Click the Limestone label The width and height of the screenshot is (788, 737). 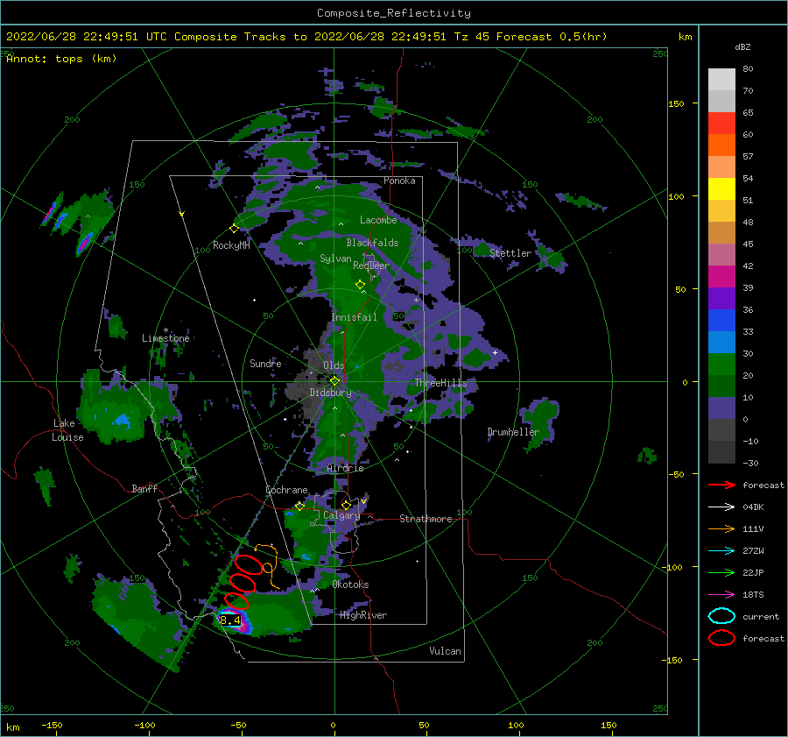[x=165, y=338]
